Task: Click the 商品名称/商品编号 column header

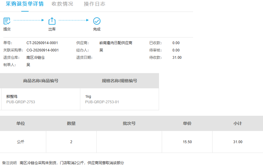Action: (41, 81)
